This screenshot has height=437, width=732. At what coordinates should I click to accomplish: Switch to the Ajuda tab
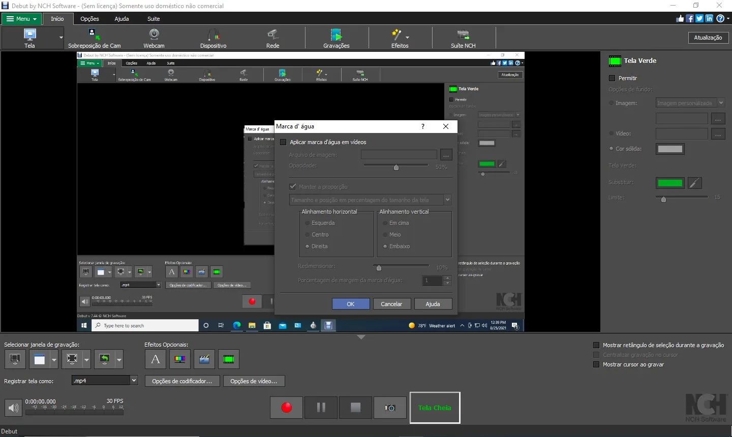[121, 19]
